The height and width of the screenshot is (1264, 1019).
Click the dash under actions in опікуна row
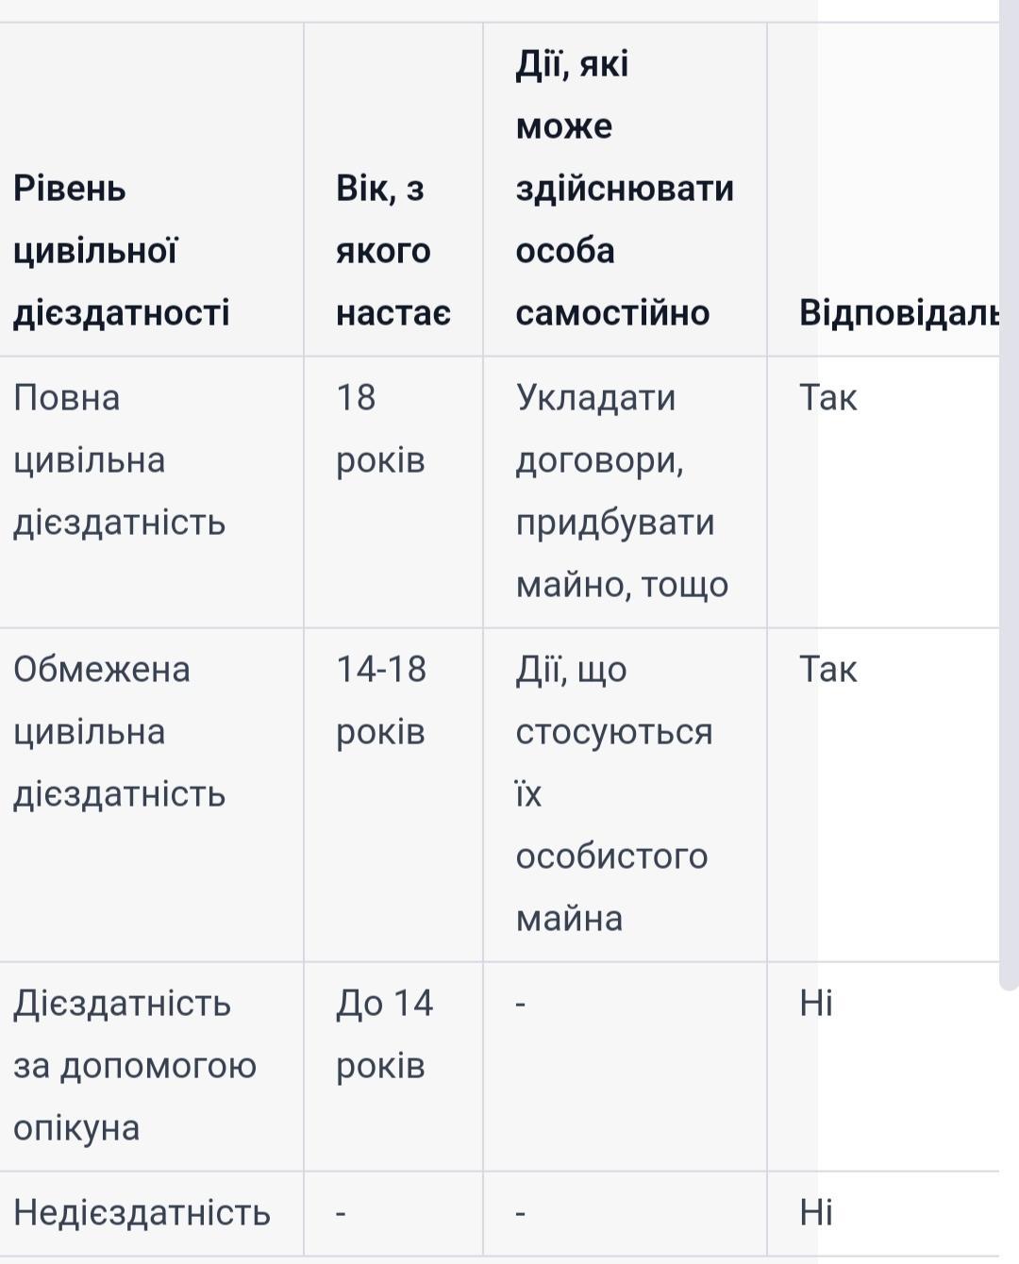[x=521, y=1004]
